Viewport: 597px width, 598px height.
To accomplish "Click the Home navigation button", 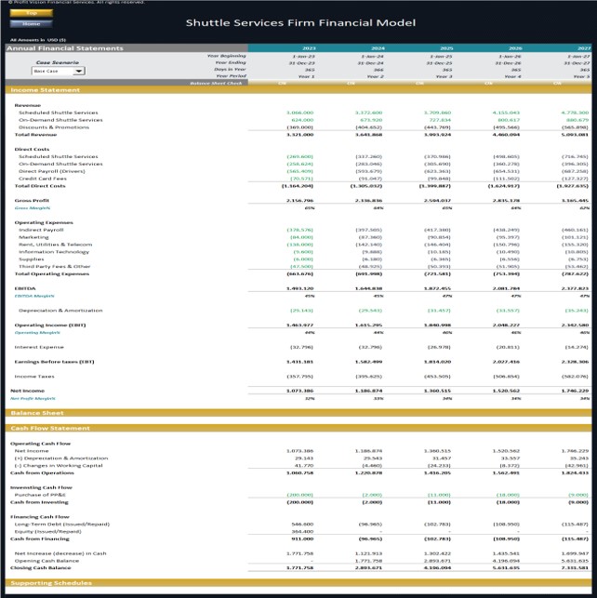I will (32, 23).
